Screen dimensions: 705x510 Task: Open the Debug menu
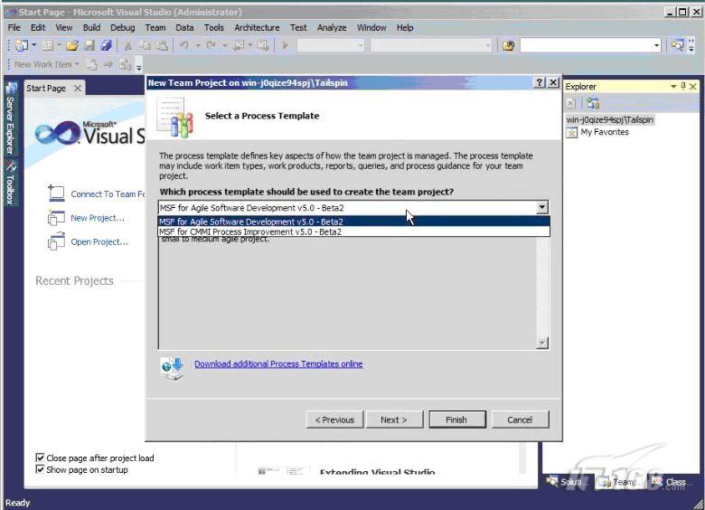[122, 27]
